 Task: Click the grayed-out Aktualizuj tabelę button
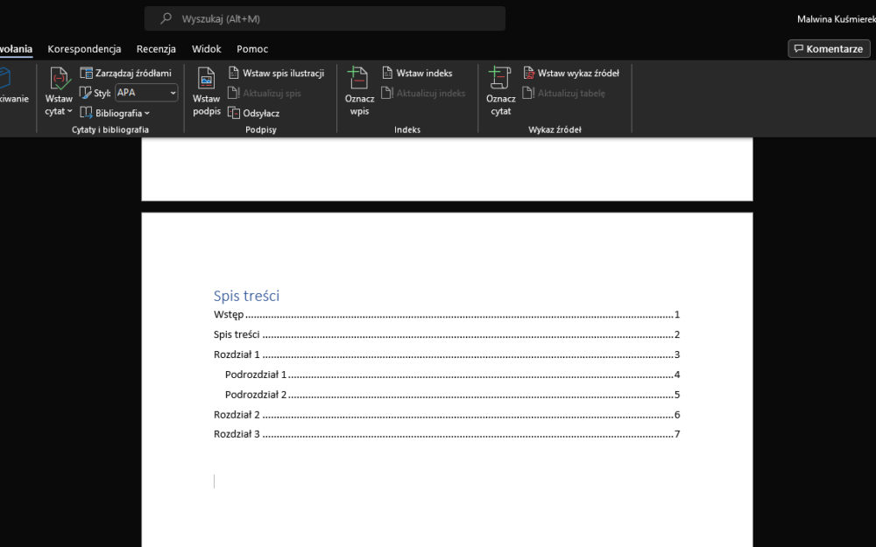563,94
